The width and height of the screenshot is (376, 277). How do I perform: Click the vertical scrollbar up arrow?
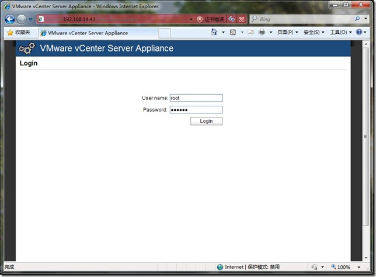pos(365,44)
